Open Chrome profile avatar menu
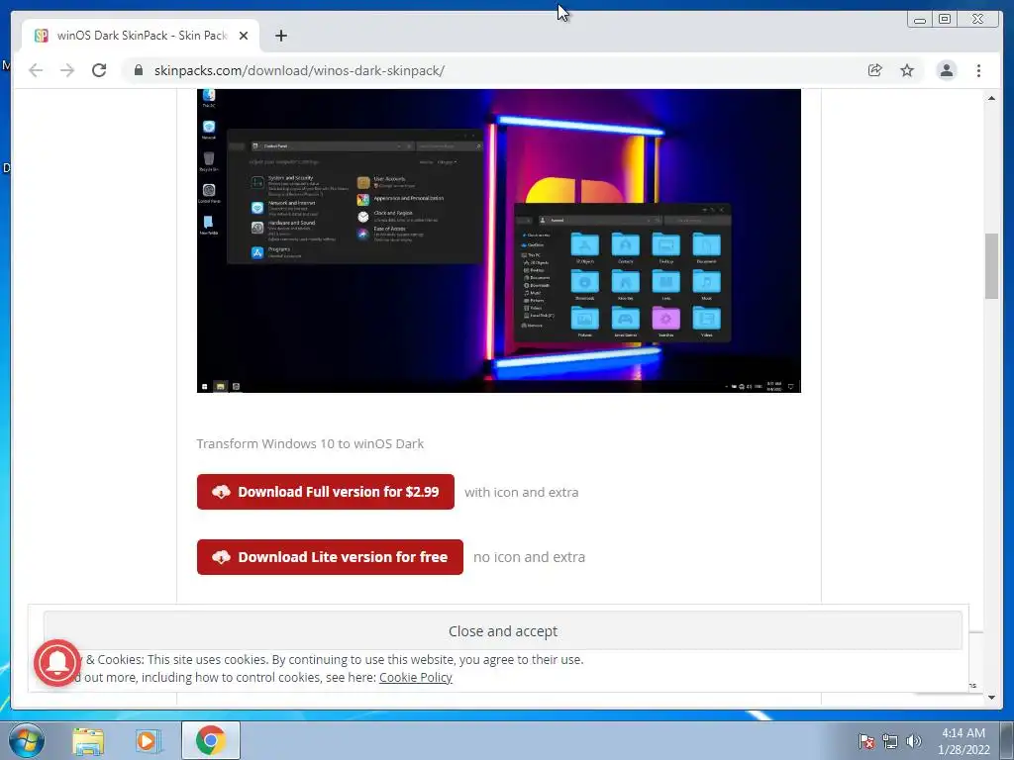 (946, 70)
